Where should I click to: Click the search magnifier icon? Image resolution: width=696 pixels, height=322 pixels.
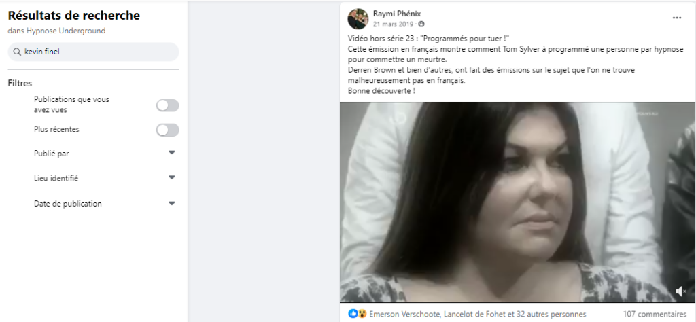[17, 52]
